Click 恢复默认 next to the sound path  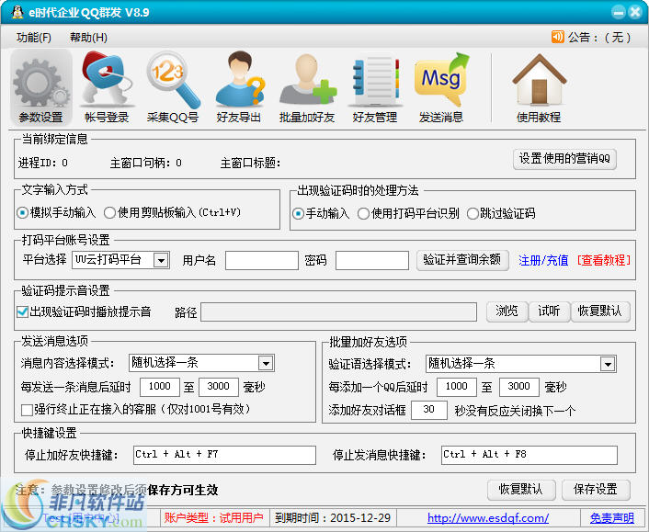[600, 311]
